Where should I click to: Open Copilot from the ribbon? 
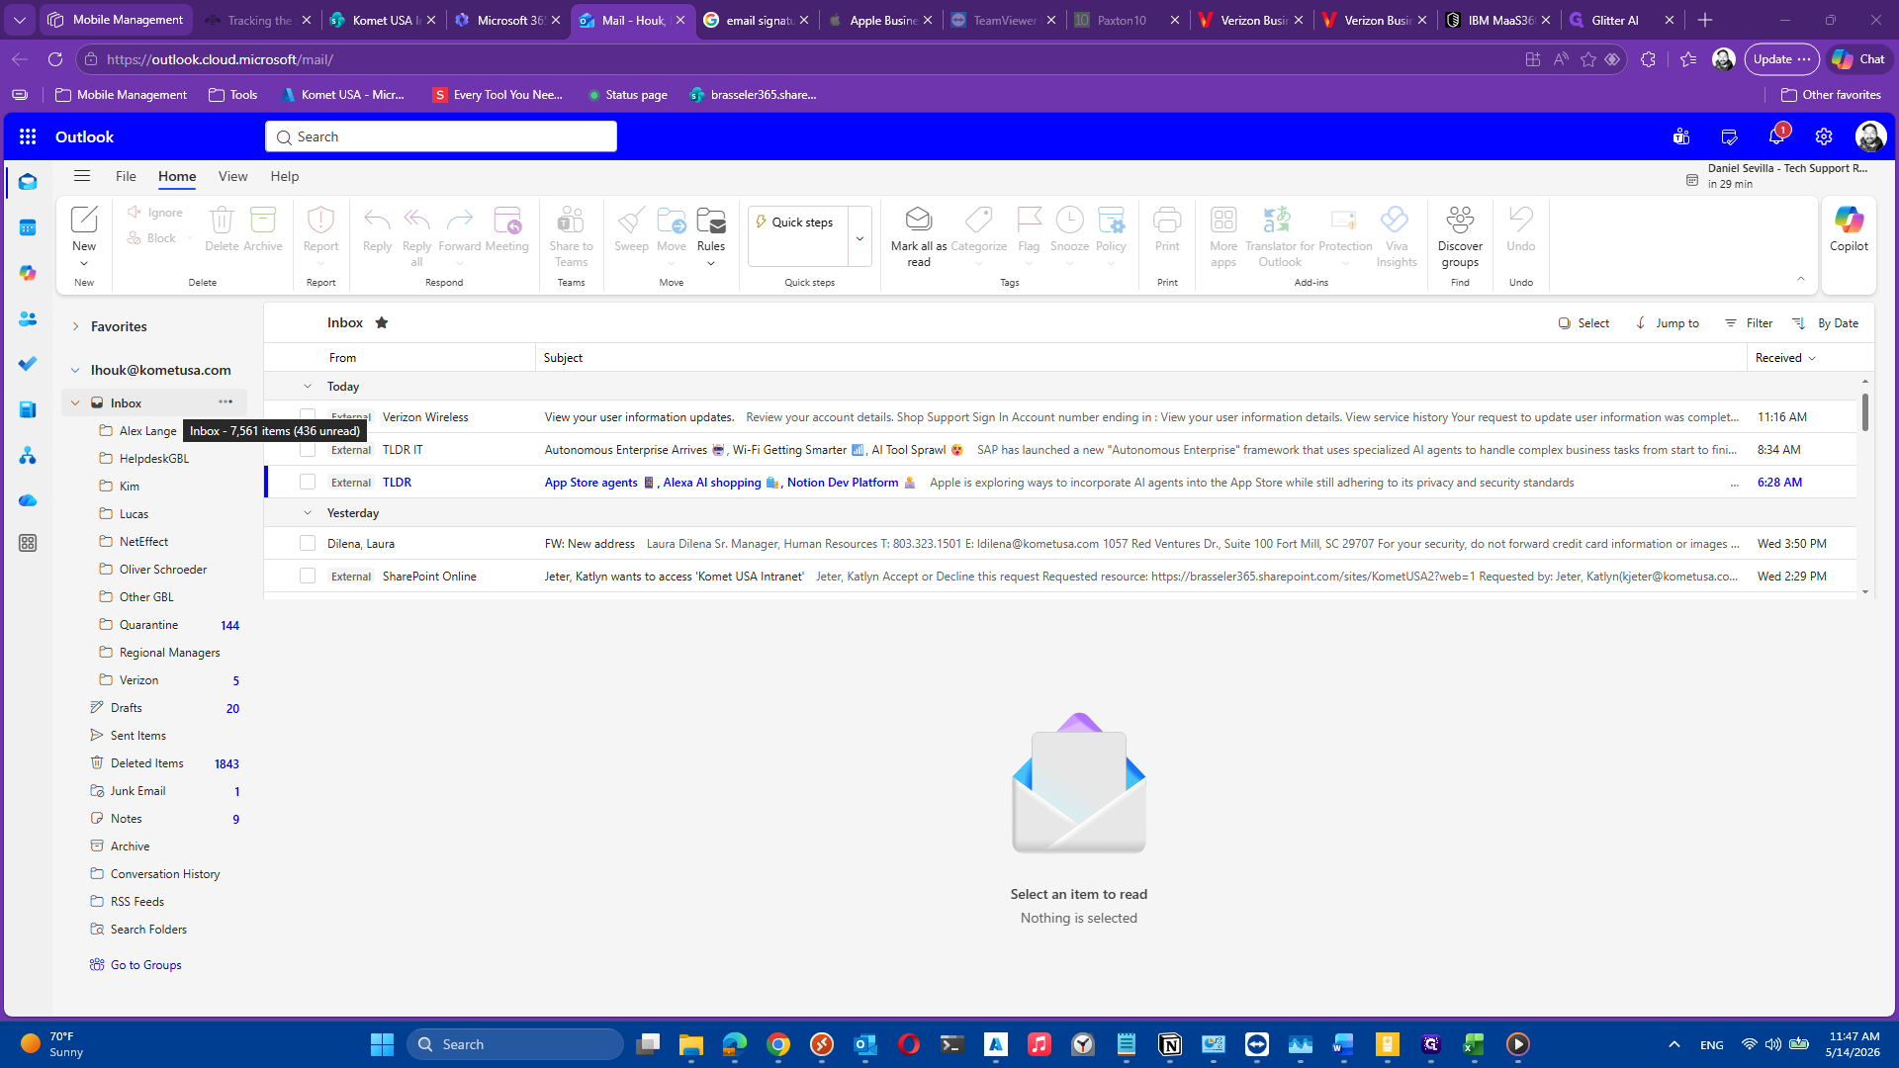(x=1849, y=229)
